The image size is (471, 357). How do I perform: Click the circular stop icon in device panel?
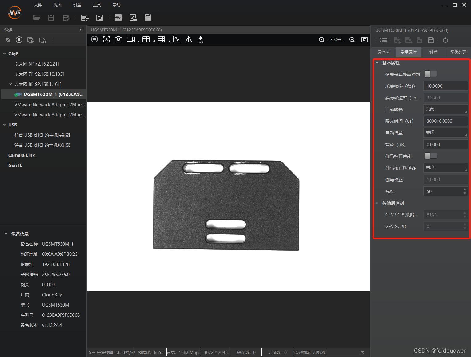[19, 40]
